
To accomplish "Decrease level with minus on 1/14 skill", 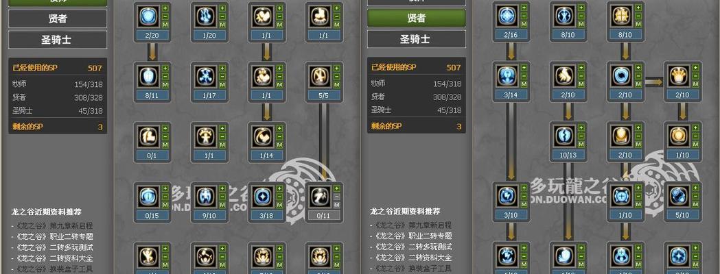I will (279, 136).
